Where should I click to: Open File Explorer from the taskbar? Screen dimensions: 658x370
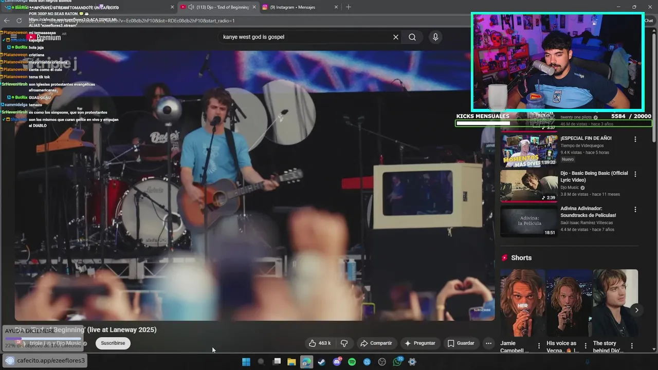(x=291, y=362)
